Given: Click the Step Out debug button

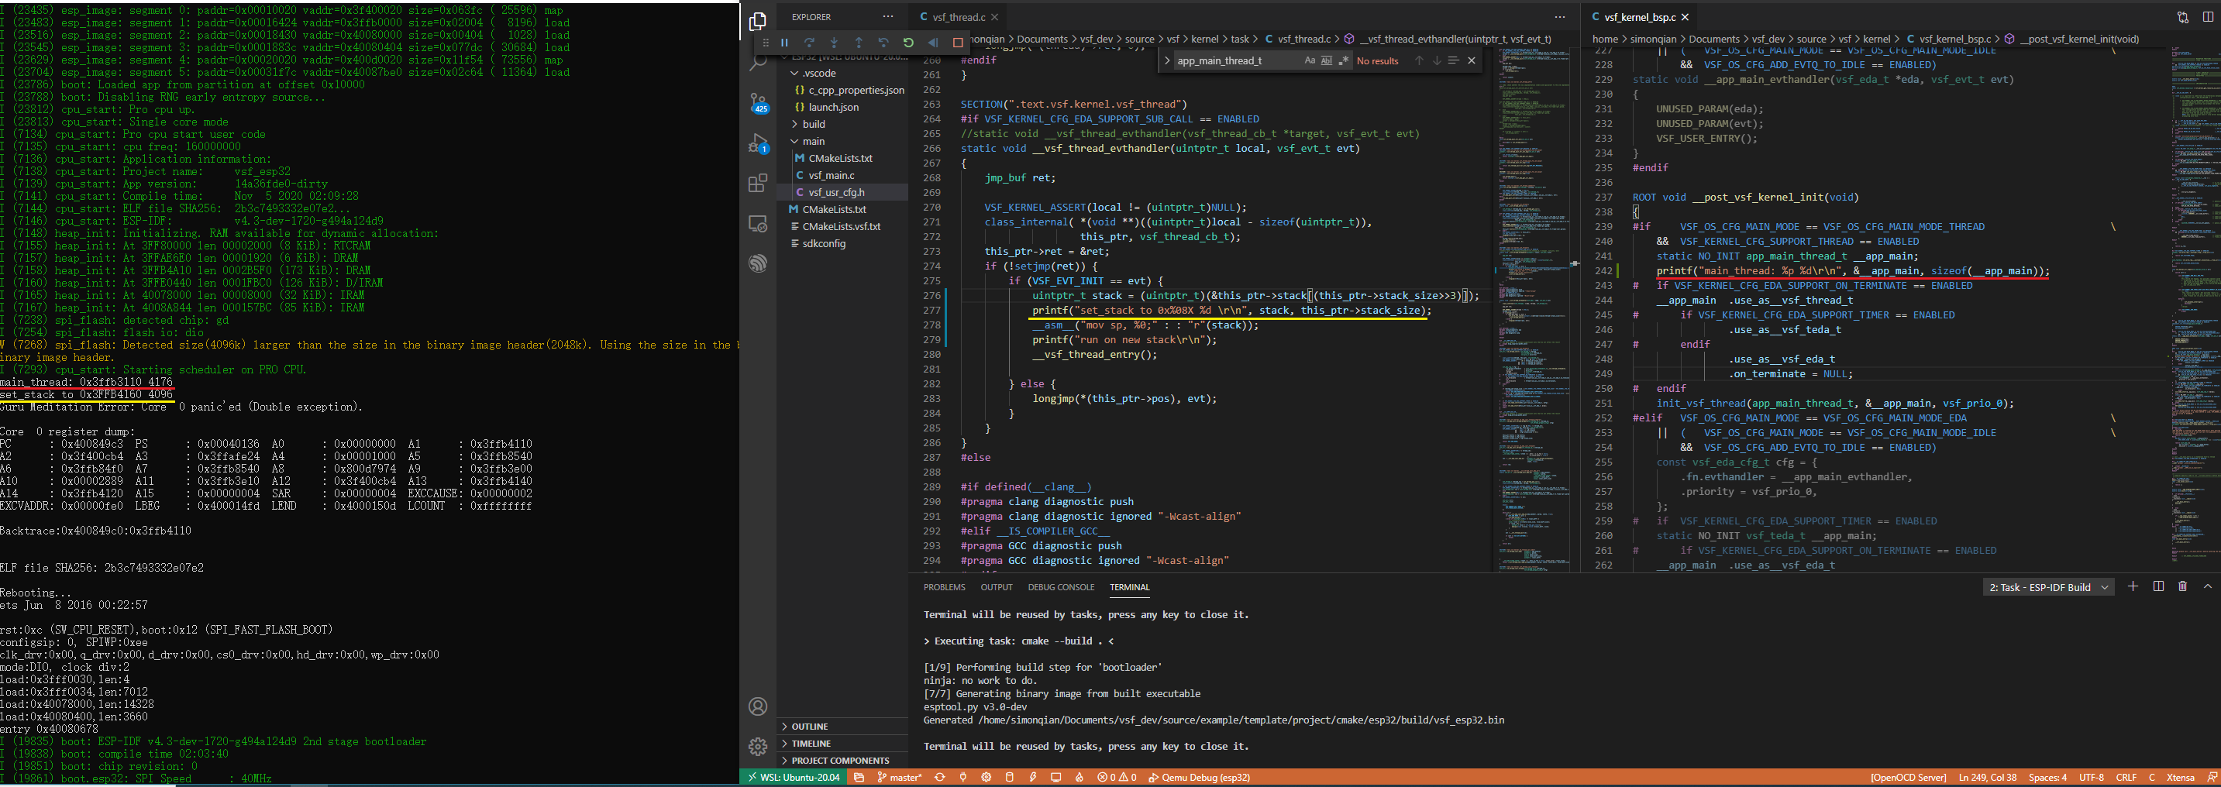Looking at the screenshot, I should point(859,43).
